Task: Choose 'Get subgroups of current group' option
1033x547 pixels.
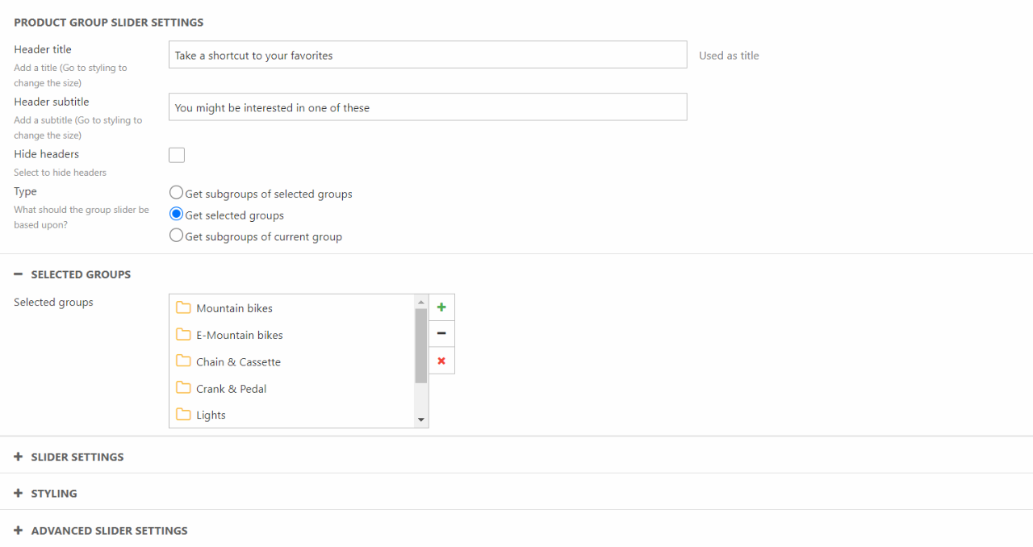Action: pos(176,236)
